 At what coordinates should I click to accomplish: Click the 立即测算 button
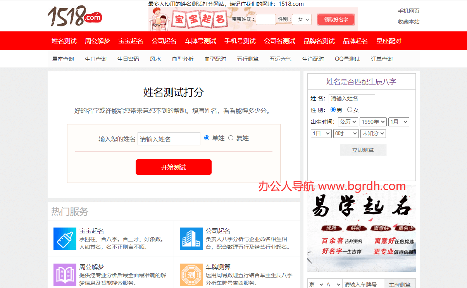click(363, 150)
